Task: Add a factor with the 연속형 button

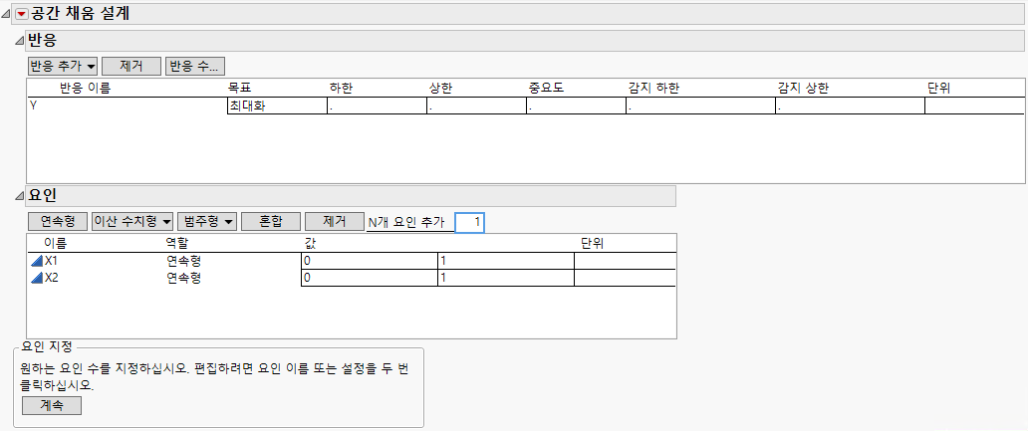Action: point(58,221)
